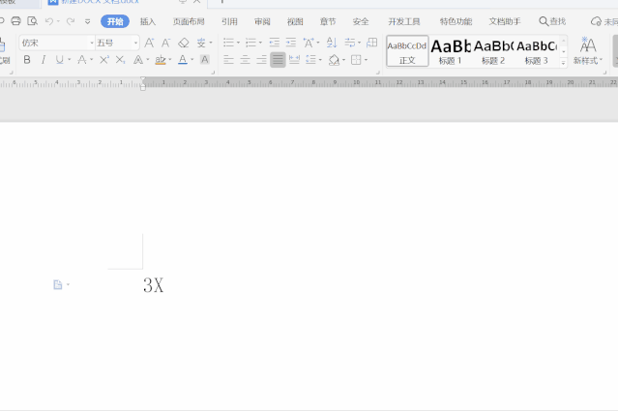Toggle justify alignment
Image resolution: width=618 pixels, height=411 pixels.
pos(278,60)
